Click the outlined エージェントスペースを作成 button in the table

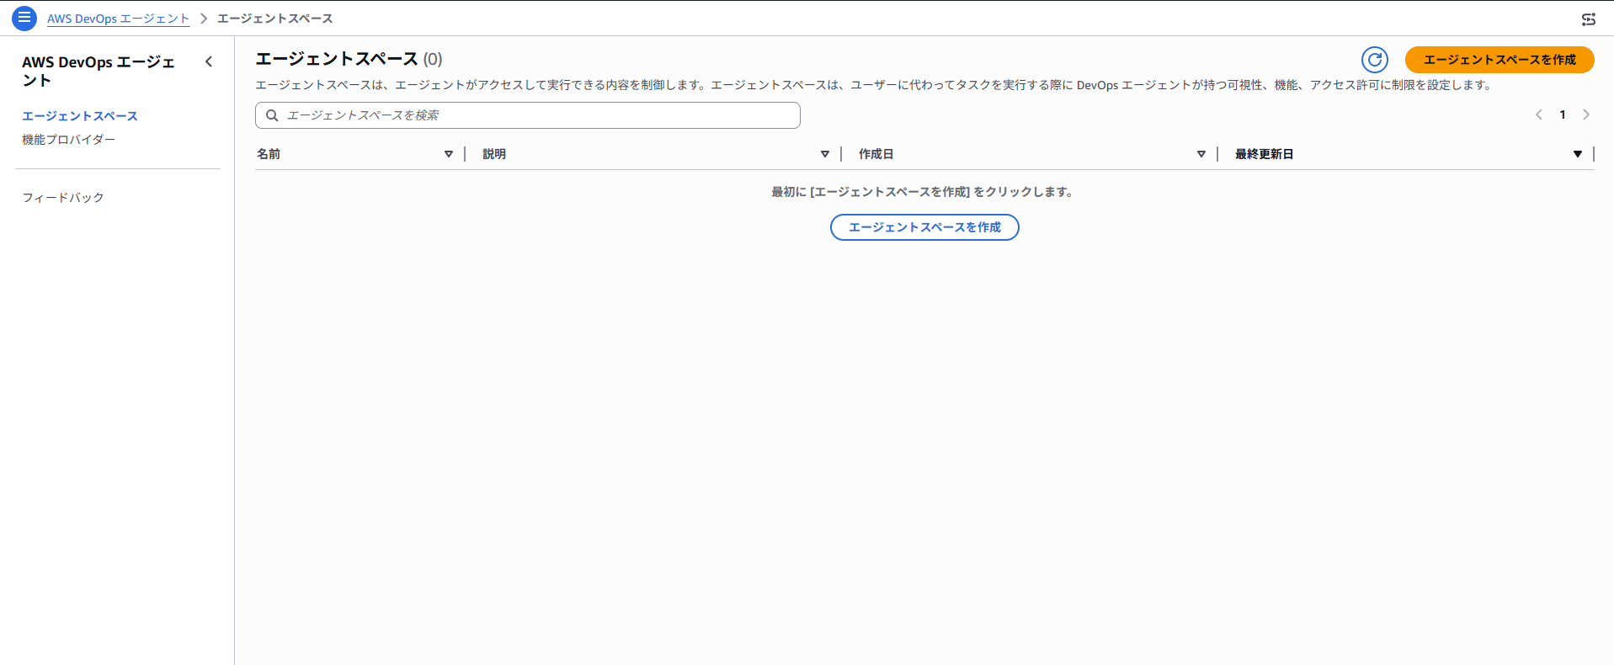[924, 227]
